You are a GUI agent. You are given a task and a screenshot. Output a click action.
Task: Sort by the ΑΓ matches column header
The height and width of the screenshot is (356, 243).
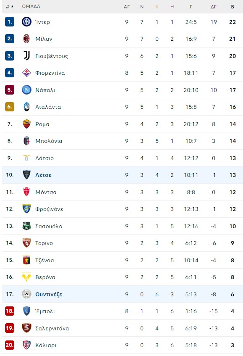127,7
